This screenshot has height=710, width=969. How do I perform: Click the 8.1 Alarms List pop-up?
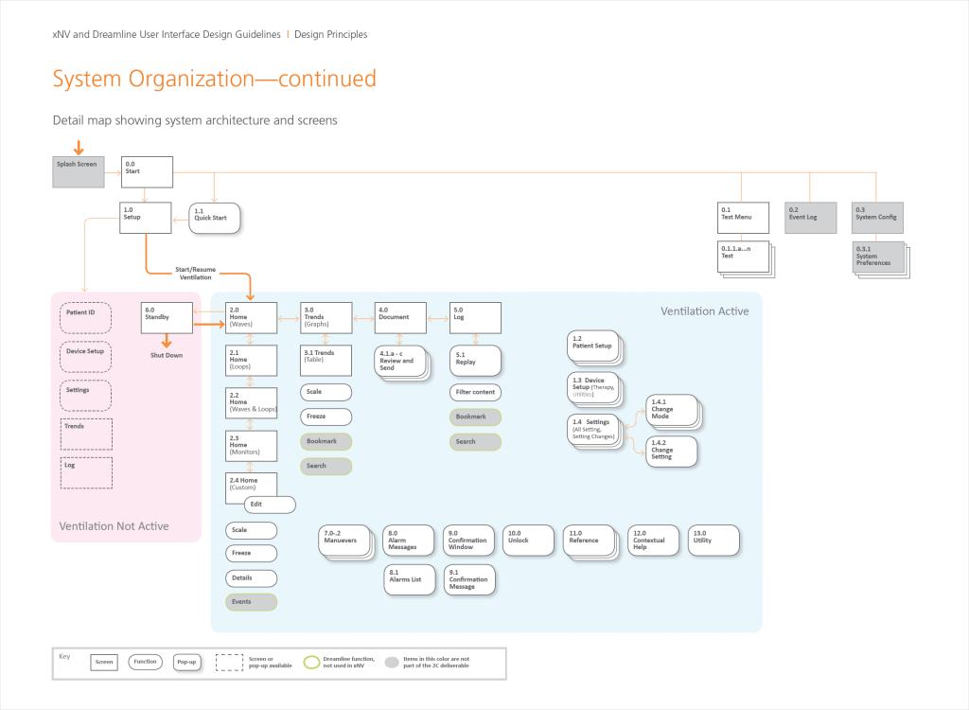pyautogui.click(x=409, y=579)
